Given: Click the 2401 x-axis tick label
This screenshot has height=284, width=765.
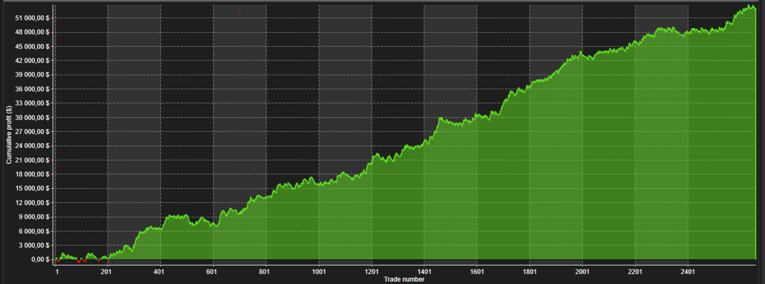Looking at the screenshot, I should [x=688, y=272].
